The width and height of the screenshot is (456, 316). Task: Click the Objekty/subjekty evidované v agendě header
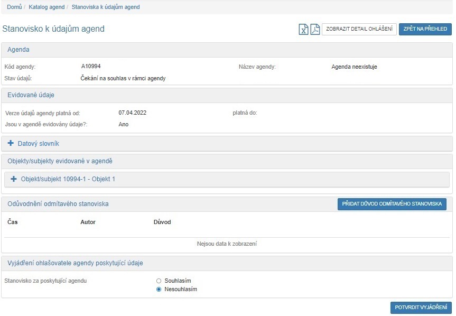[59, 161]
